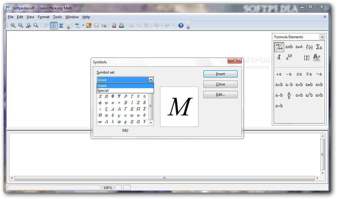
Task: Open the View menu
Action: pyautogui.click(x=30, y=17)
